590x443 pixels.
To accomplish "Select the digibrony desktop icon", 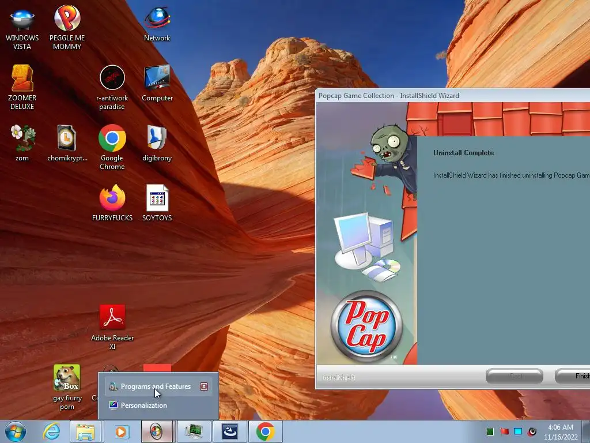I will (x=157, y=143).
